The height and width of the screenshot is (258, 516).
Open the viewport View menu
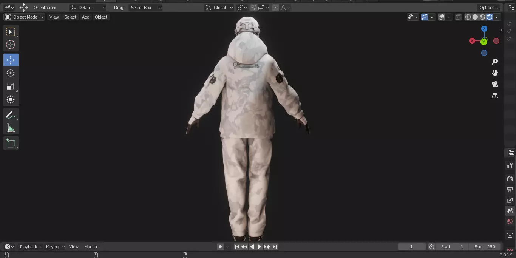click(54, 17)
